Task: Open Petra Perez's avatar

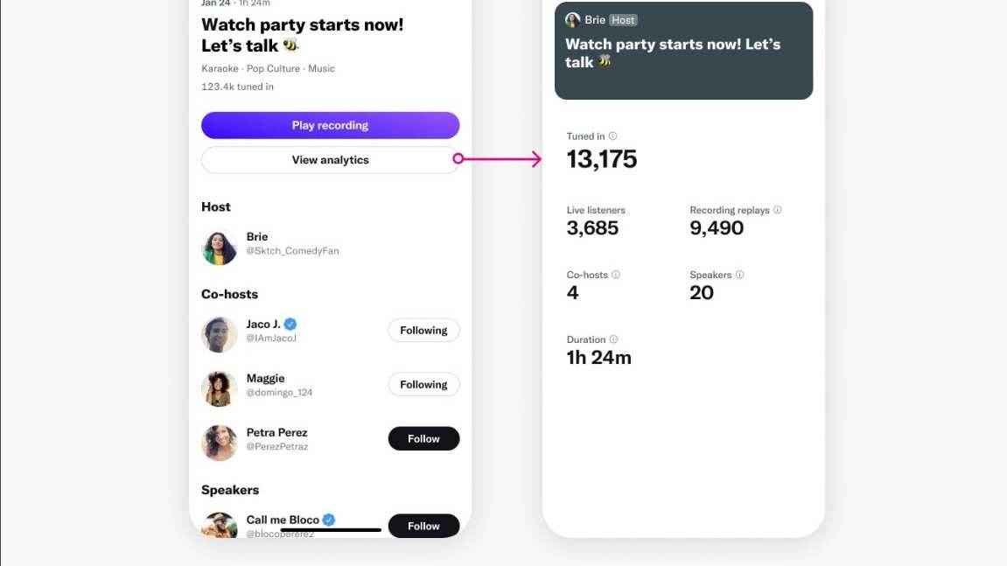Action: (x=220, y=443)
